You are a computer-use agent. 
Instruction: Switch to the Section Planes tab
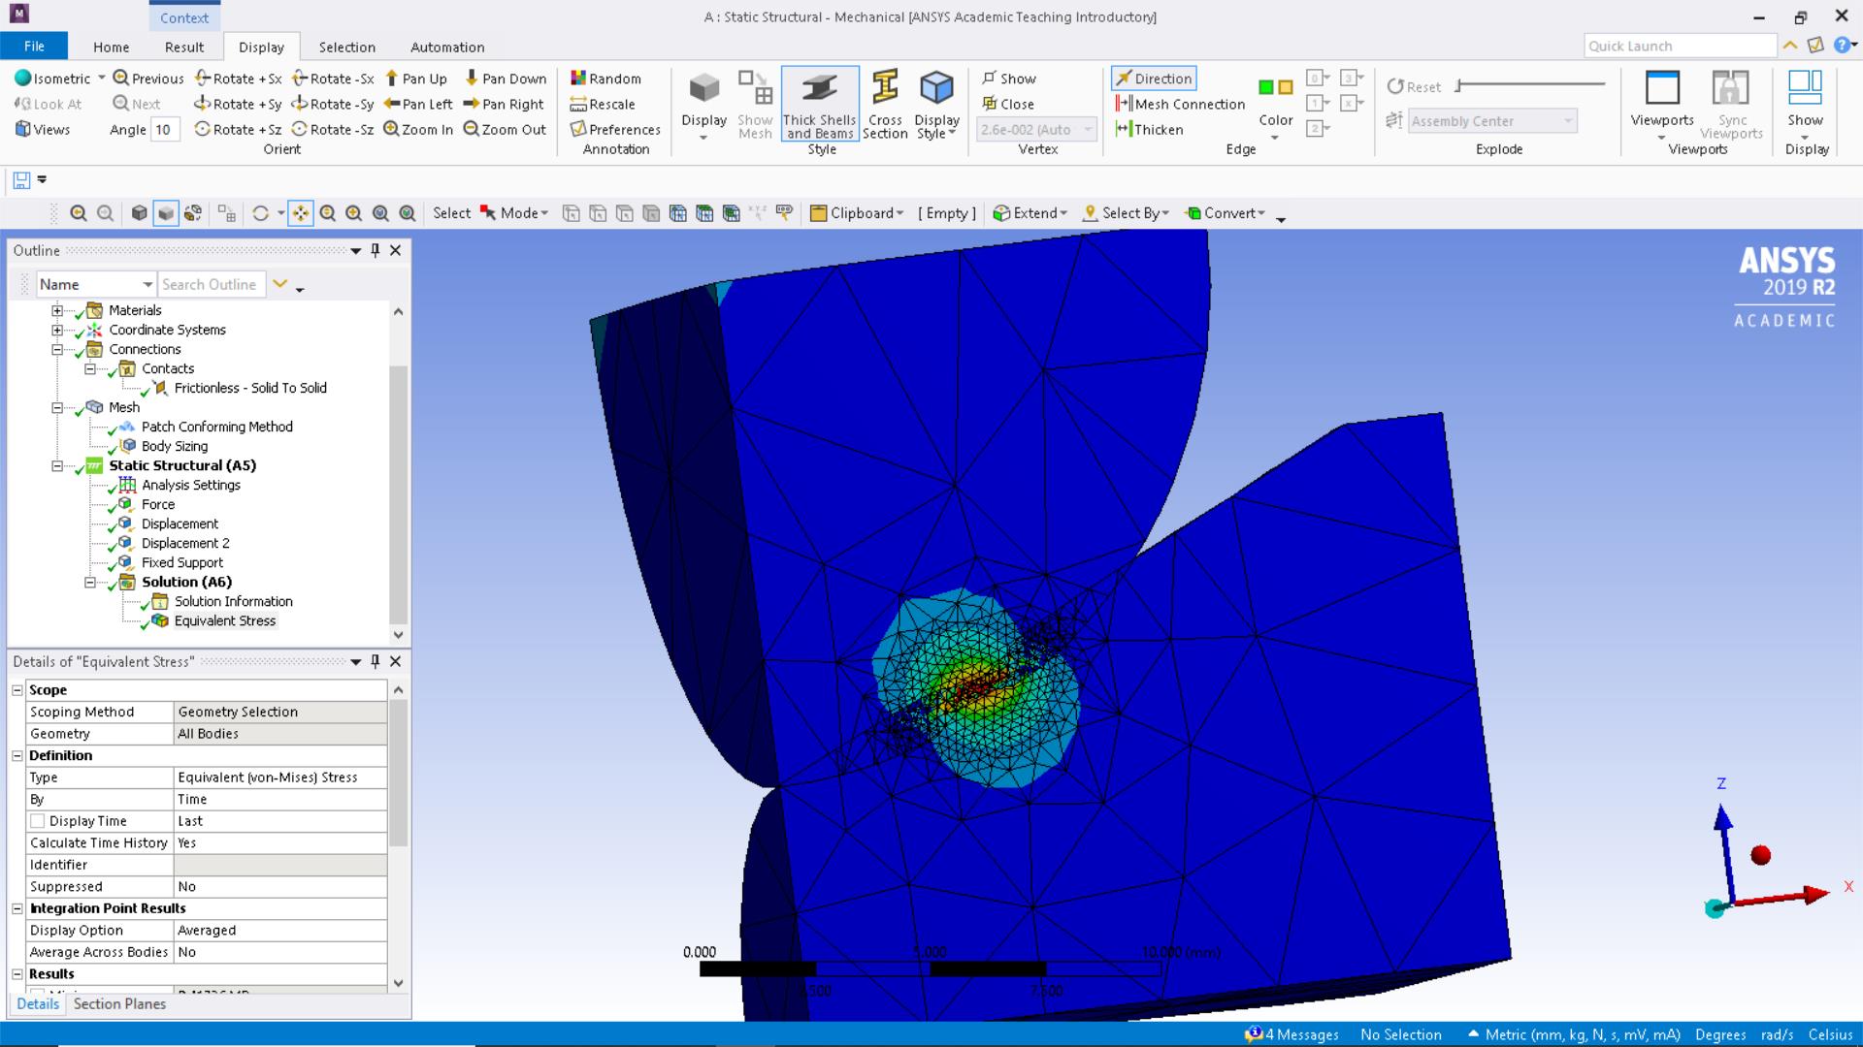[x=119, y=1004]
